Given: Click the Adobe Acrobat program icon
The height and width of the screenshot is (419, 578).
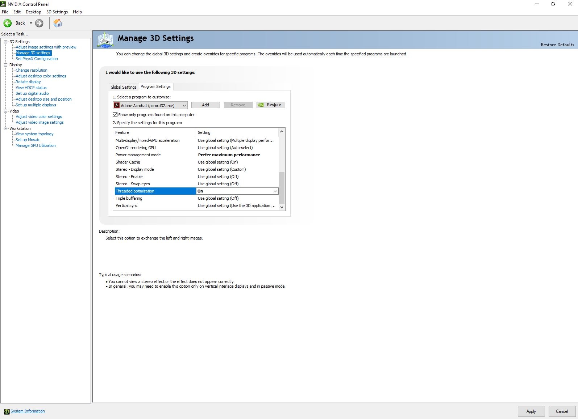Looking at the screenshot, I should [117, 105].
